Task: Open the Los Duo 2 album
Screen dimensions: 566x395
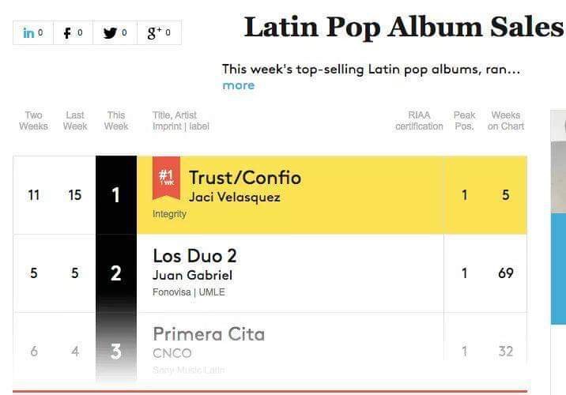Action: (194, 256)
